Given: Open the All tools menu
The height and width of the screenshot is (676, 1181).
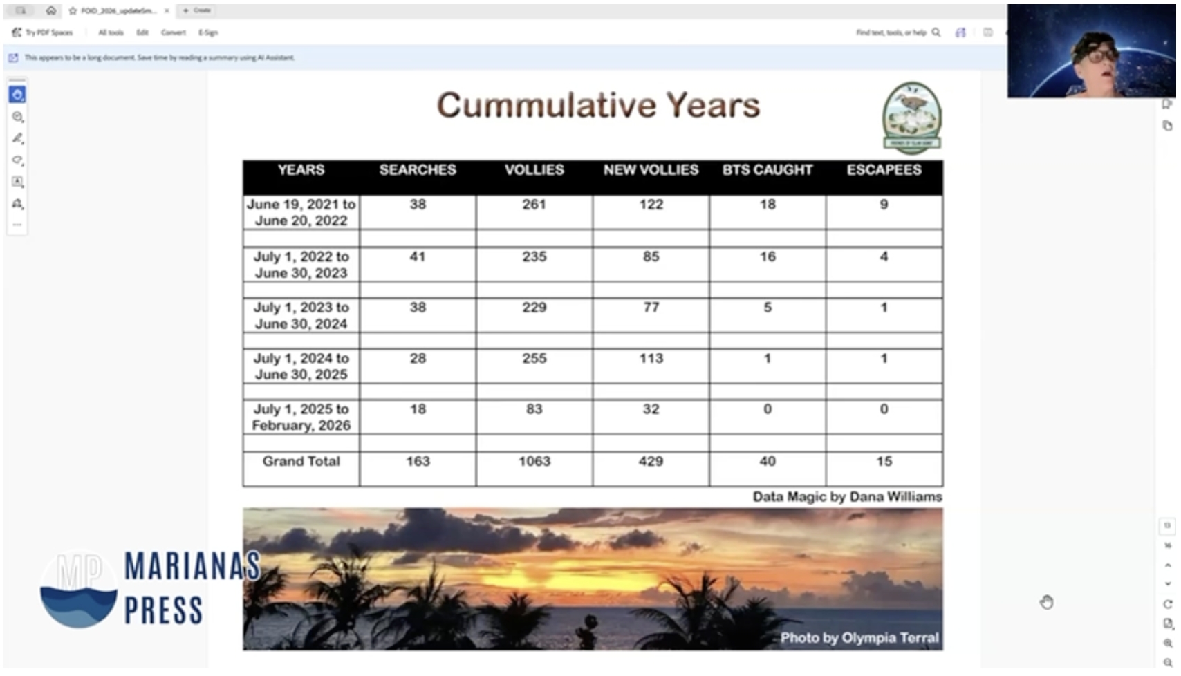Looking at the screenshot, I should [111, 32].
